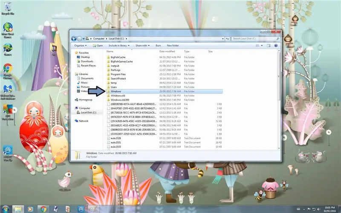Viewport: 341px width, 213px height.
Task: Click scrollbar down arrow in file list
Action: (x=279, y=148)
